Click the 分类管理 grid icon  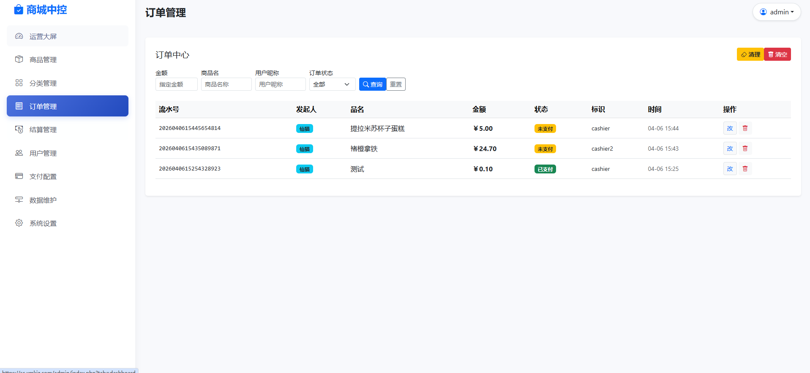tap(19, 83)
